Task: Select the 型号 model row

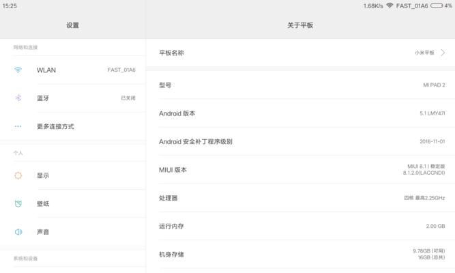Action: (300, 85)
